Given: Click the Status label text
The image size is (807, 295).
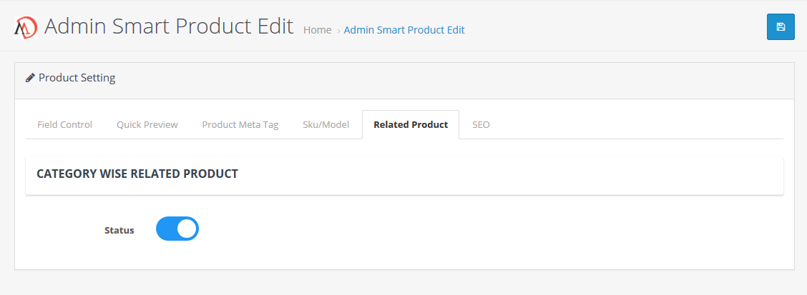Looking at the screenshot, I should pyautogui.click(x=119, y=230).
